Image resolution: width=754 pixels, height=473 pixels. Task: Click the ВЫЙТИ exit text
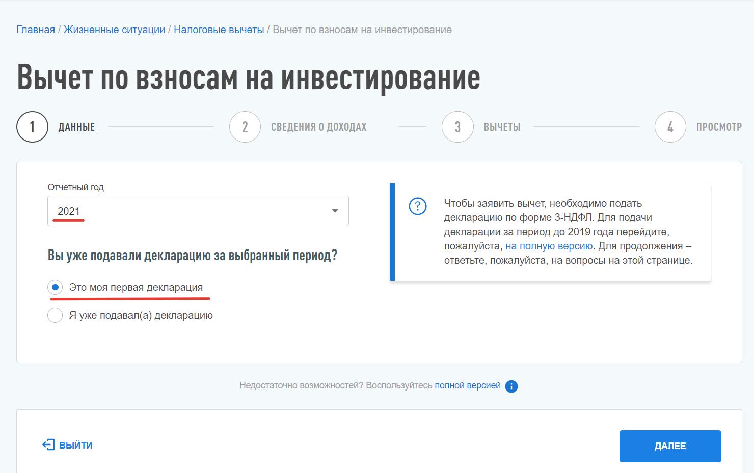tap(76, 446)
